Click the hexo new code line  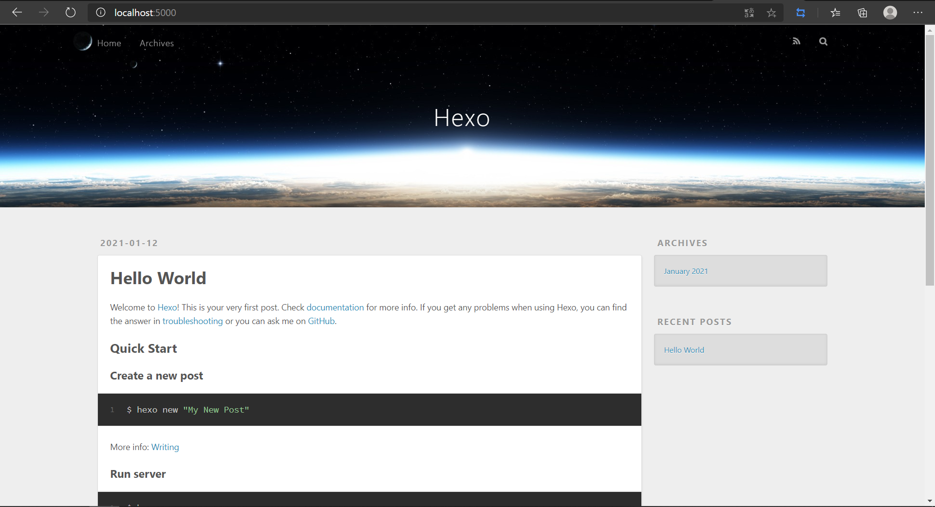point(188,410)
